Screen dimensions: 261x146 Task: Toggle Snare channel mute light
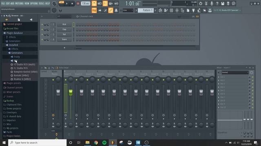tap(42, 40)
